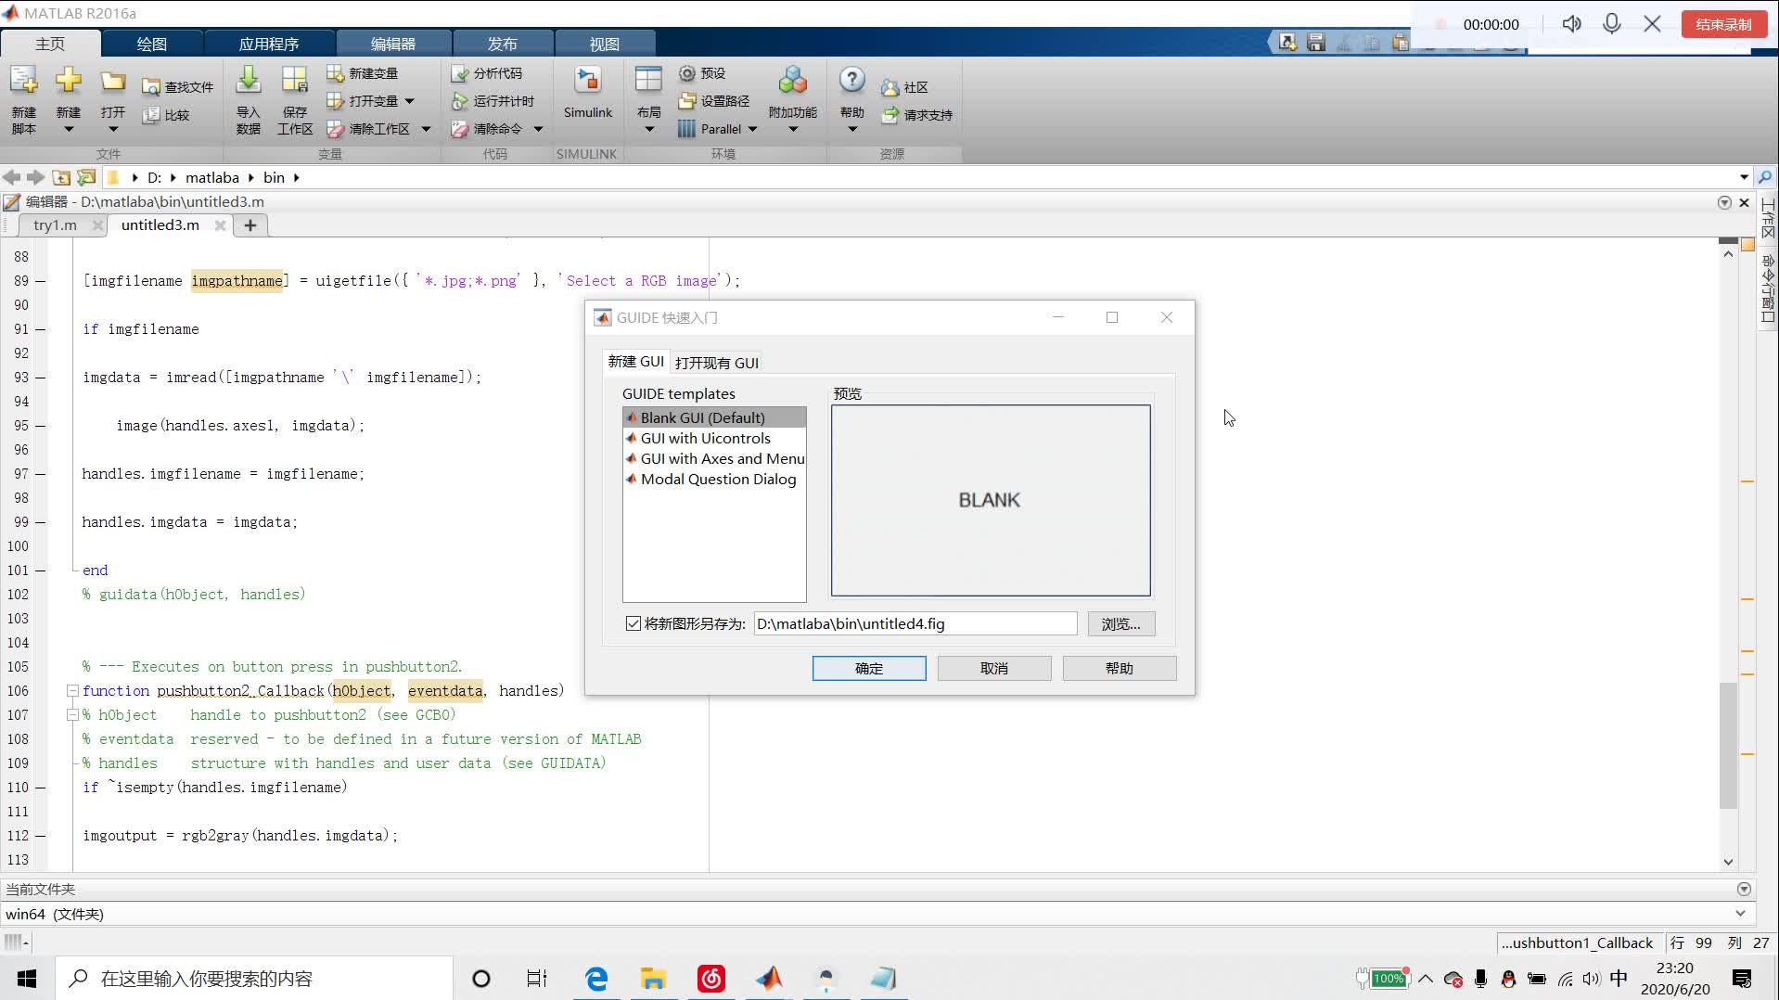Launch Simulink
Viewport: 1779px width, 1000px height.
(587, 93)
